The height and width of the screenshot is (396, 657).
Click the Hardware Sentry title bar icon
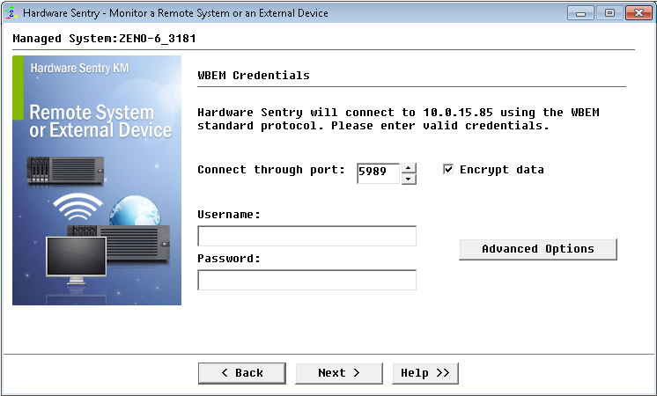(x=11, y=13)
